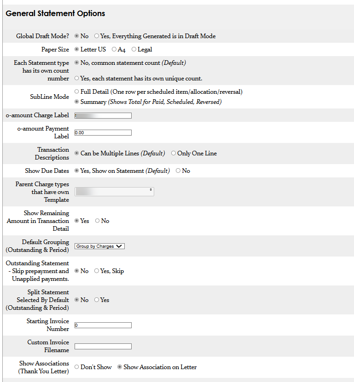Enable Split Statement by default with Yes
Image resolution: width=354 pixels, height=382 pixels.
coord(97,300)
